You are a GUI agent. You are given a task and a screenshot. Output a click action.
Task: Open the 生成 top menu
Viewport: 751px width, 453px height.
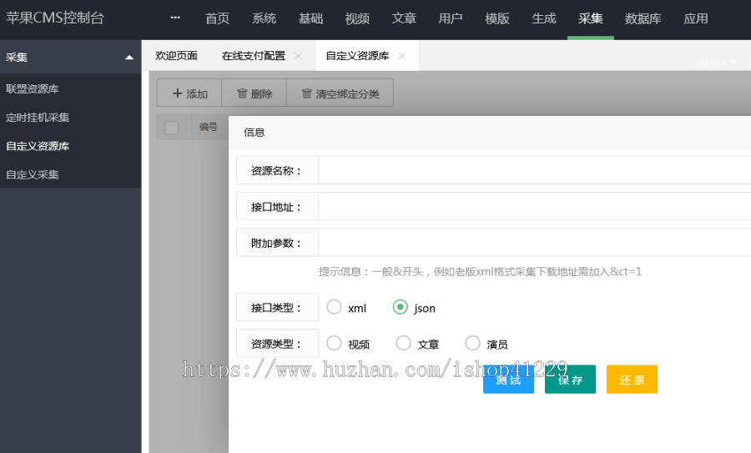click(543, 18)
